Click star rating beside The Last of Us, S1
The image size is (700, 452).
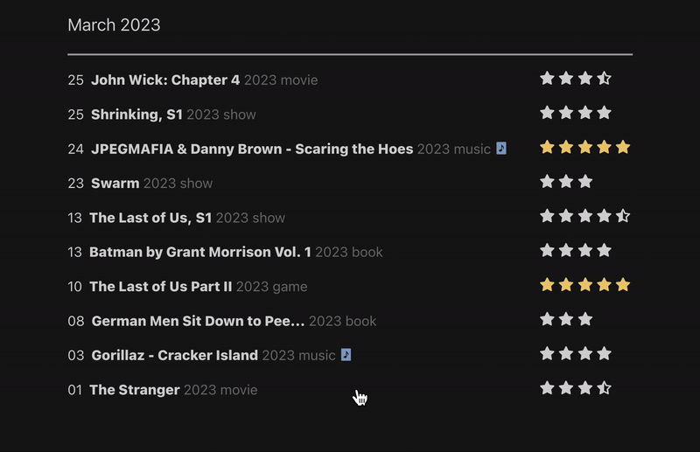click(584, 216)
